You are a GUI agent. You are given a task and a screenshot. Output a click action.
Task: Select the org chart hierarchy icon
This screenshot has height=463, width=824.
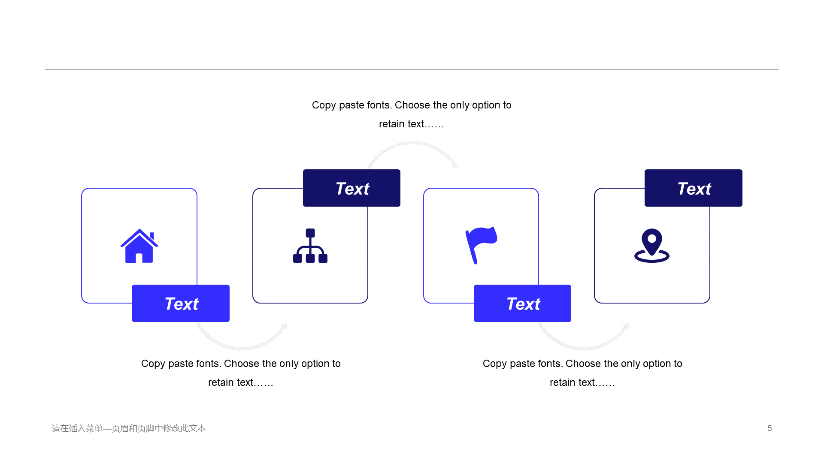[310, 246]
